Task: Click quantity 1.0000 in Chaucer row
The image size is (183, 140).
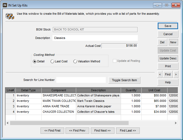Action: pos(131,112)
